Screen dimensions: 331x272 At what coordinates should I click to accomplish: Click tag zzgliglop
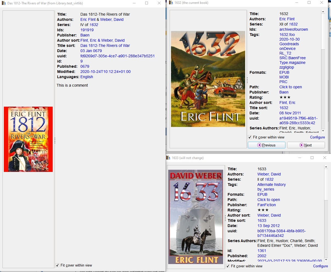pyautogui.click(x=287, y=67)
